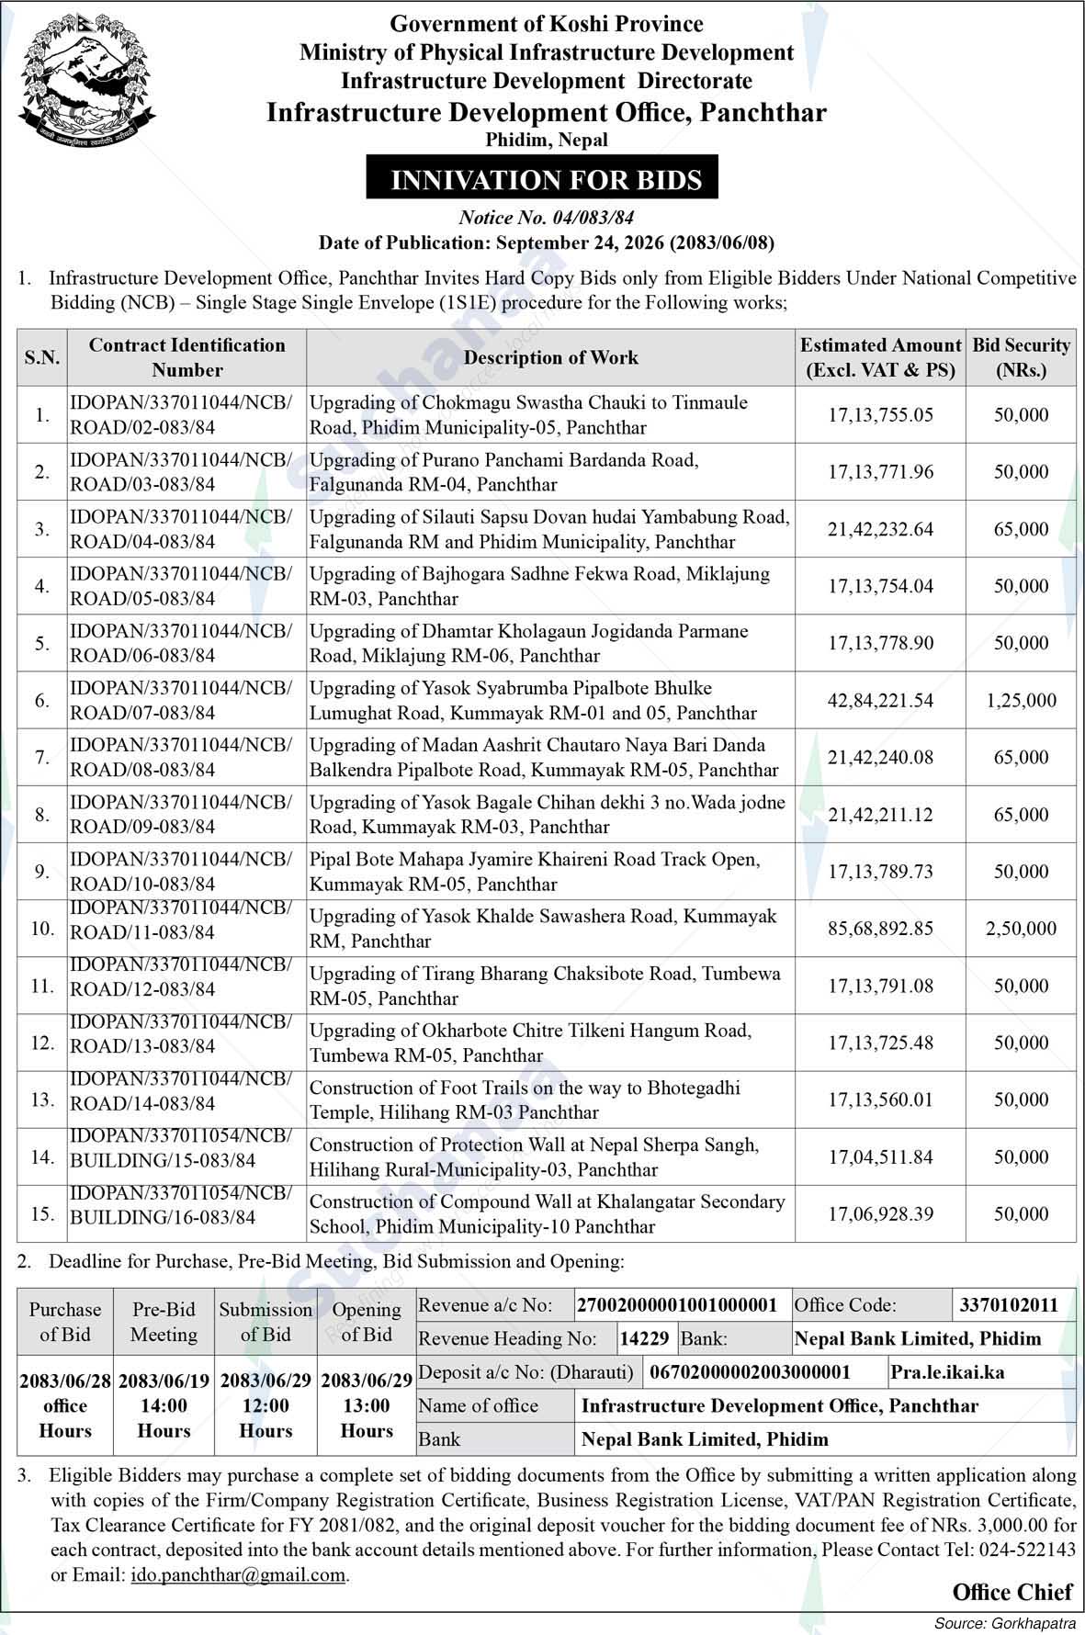Select the Notice No. 04/083/84 line
This screenshot has height=1635, width=1085.
tap(547, 219)
